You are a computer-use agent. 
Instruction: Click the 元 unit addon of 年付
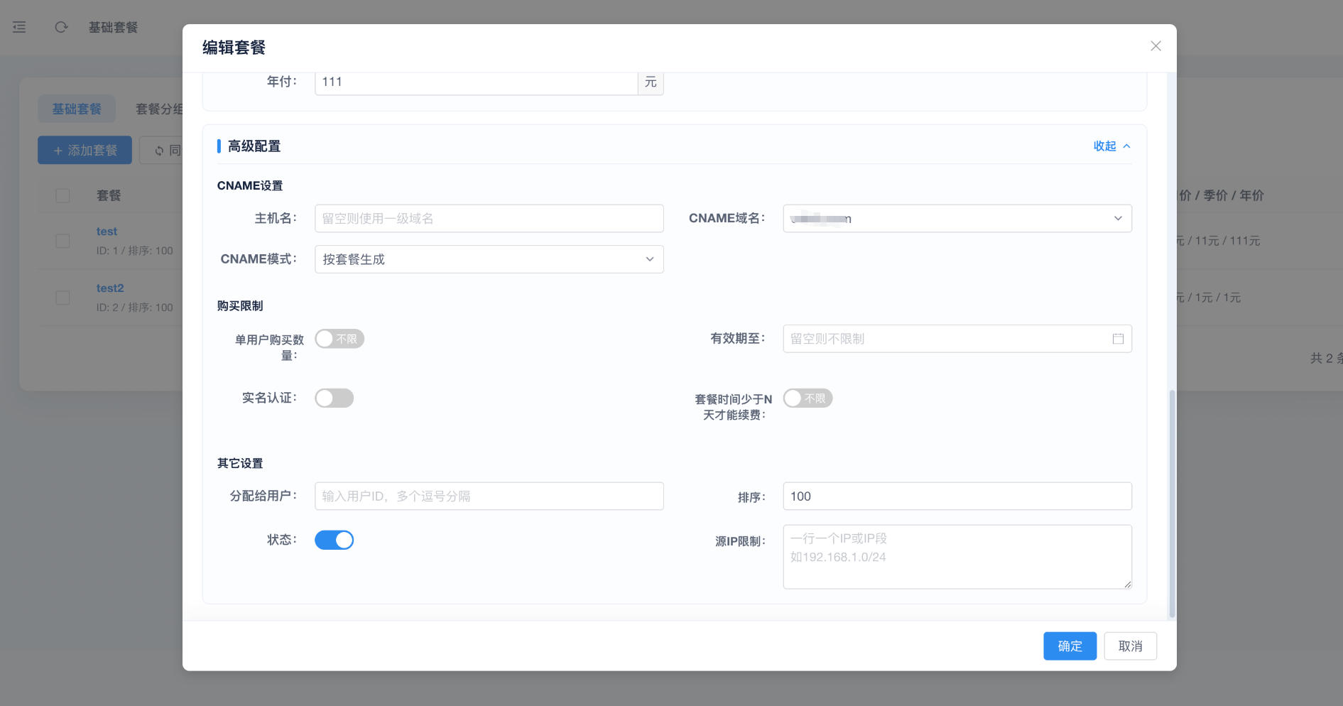pyautogui.click(x=651, y=82)
